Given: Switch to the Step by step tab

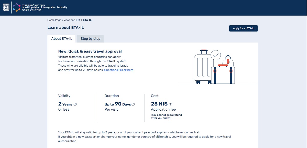Looking at the screenshot, I should [x=90, y=39].
